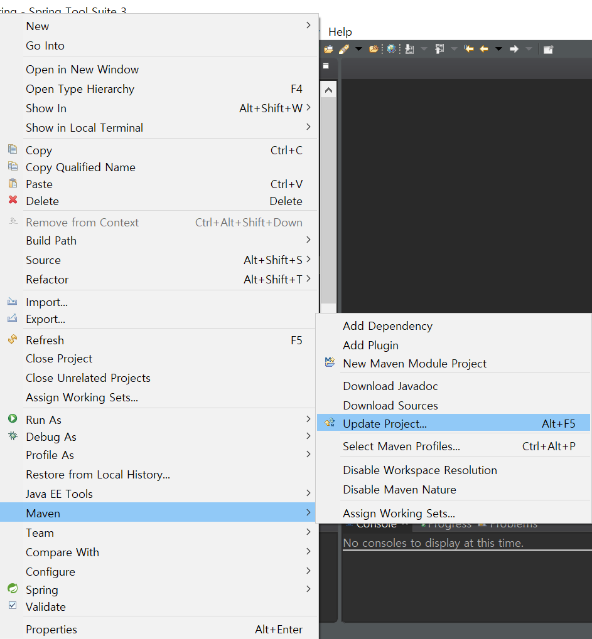Screen dimensions: 592x639
Task: Click Refresh in the context menu
Action: [159, 341]
